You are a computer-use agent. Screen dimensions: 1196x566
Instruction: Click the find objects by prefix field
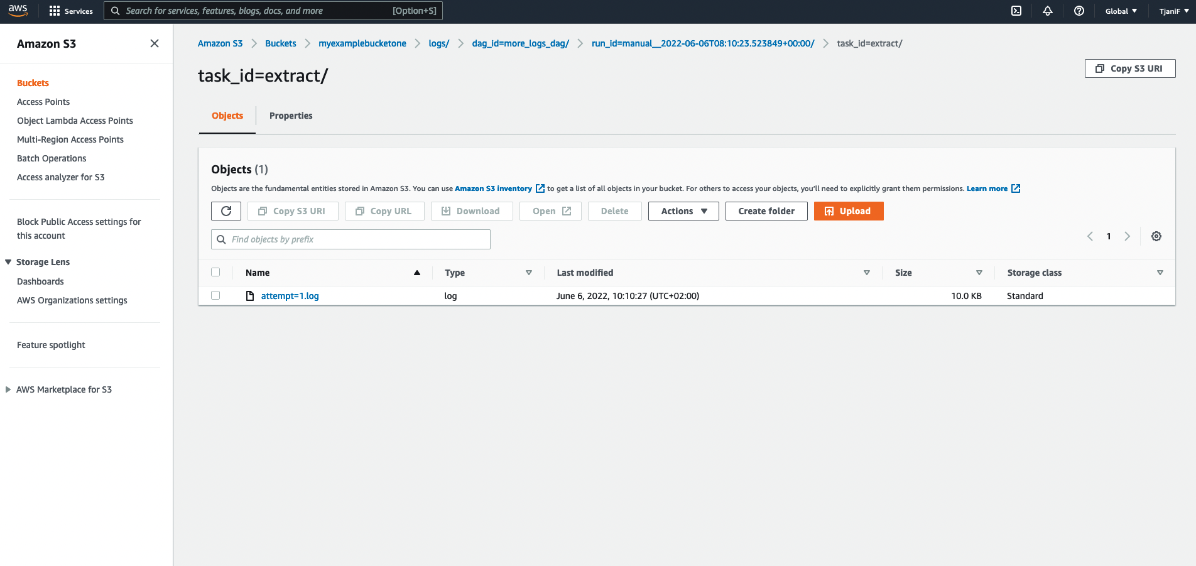[x=351, y=239]
